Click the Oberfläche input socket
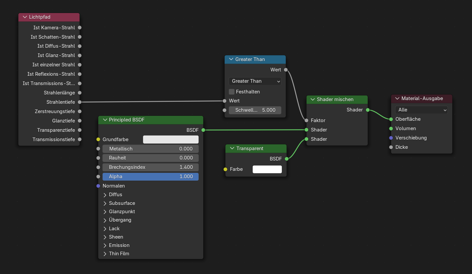Image resolution: width=472 pixels, height=274 pixels. click(x=391, y=119)
